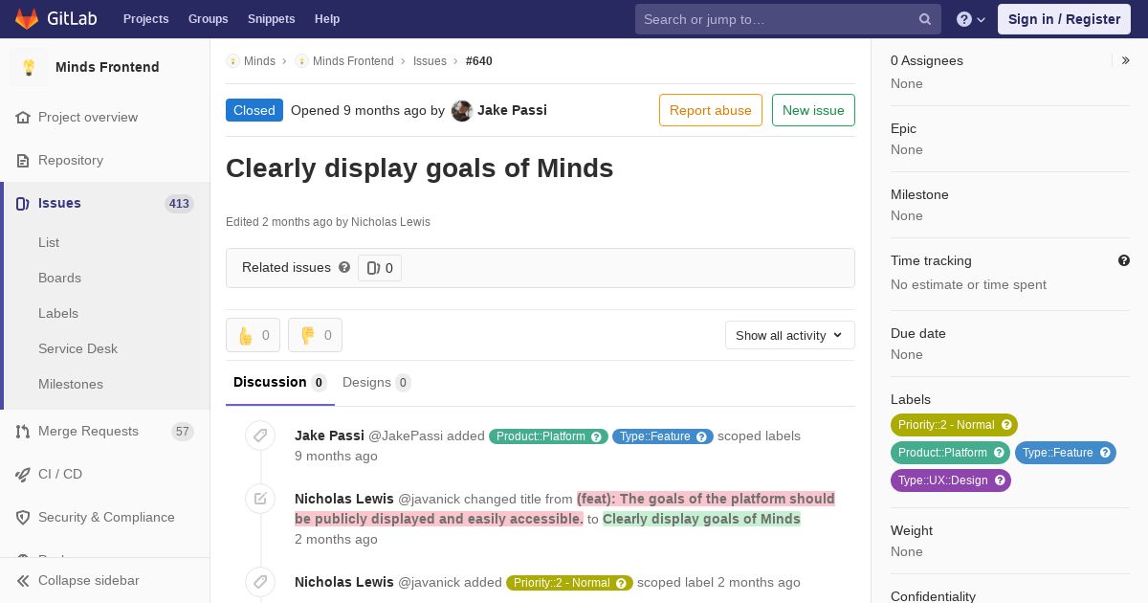Click the New issue button
This screenshot has height=603, width=1148.
pos(813,110)
